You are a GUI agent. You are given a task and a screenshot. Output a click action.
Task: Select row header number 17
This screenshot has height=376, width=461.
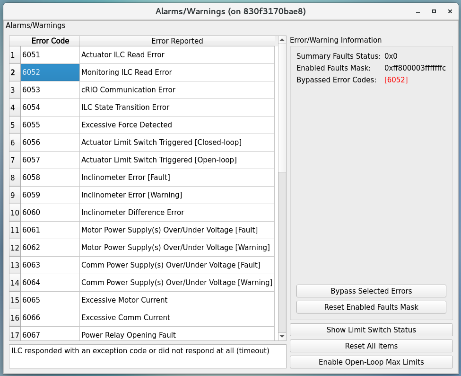tap(15, 335)
